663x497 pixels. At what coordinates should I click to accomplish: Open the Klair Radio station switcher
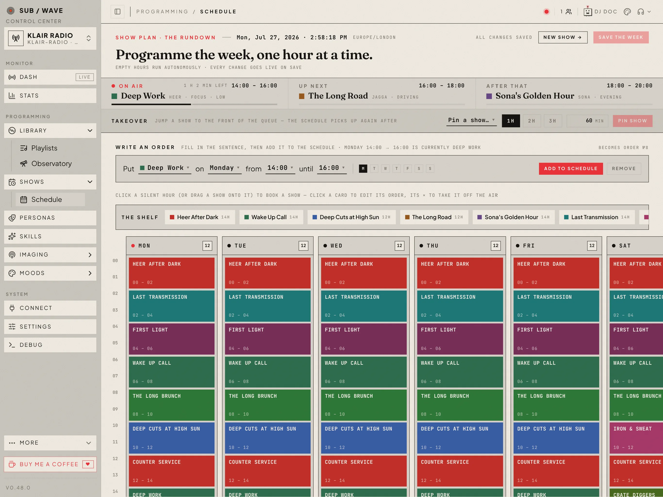pyautogui.click(x=50, y=38)
